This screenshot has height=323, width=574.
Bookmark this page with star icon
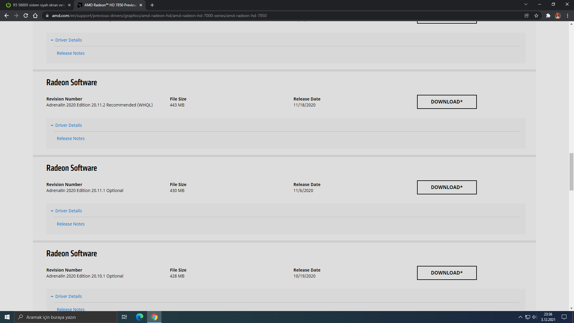click(x=536, y=16)
